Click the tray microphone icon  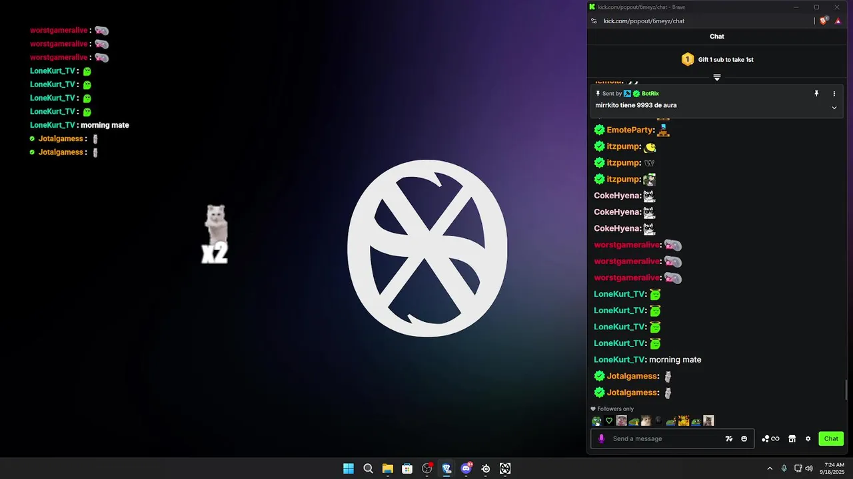click(x=784, y=468)
